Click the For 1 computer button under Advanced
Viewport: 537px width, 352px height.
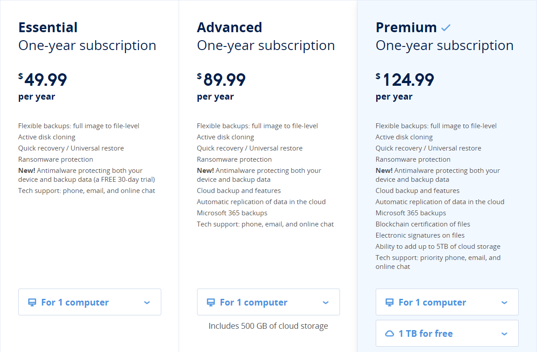(x=268, y=302)
